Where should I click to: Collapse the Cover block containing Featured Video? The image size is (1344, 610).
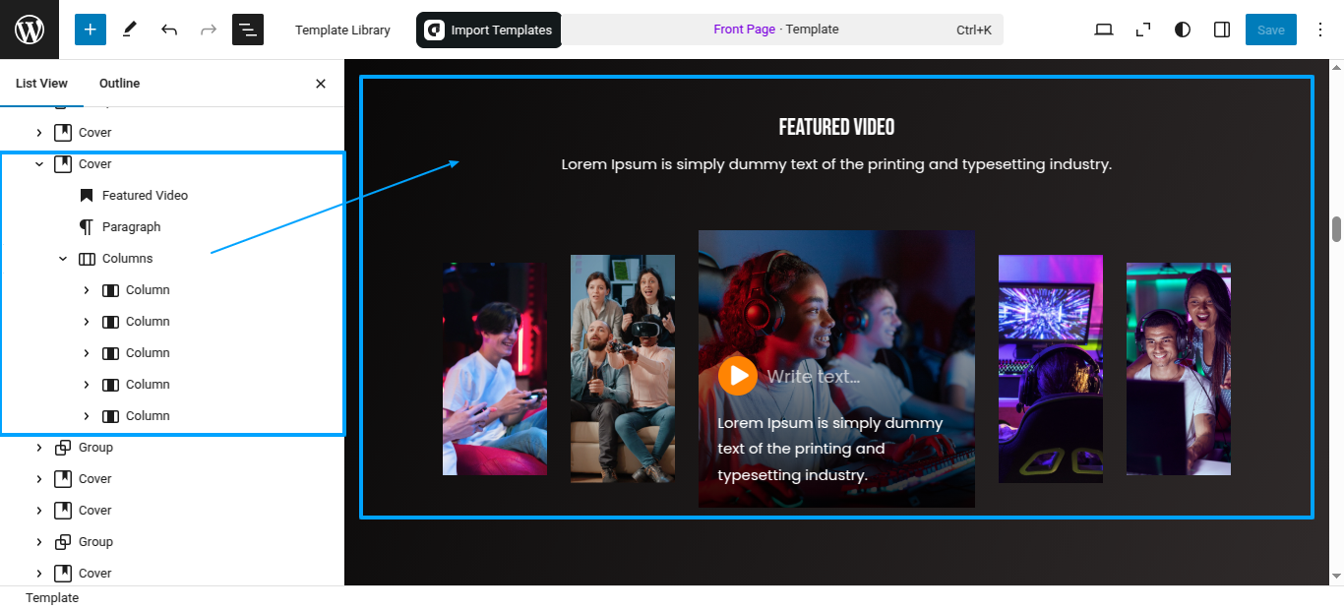pos(39,164)
